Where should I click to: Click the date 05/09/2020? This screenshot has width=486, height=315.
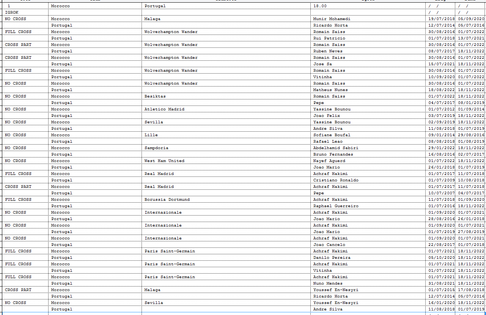point(471,19)
